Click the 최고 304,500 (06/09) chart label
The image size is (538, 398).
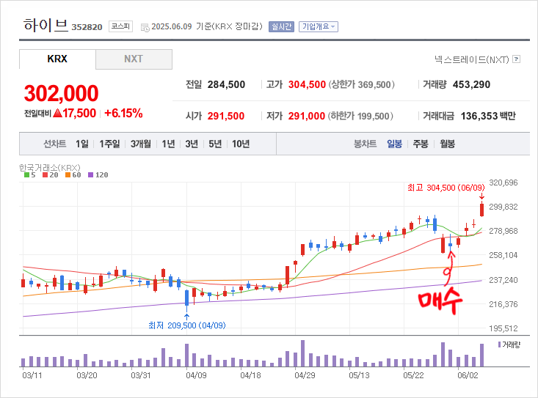click(x=446, y=188)
